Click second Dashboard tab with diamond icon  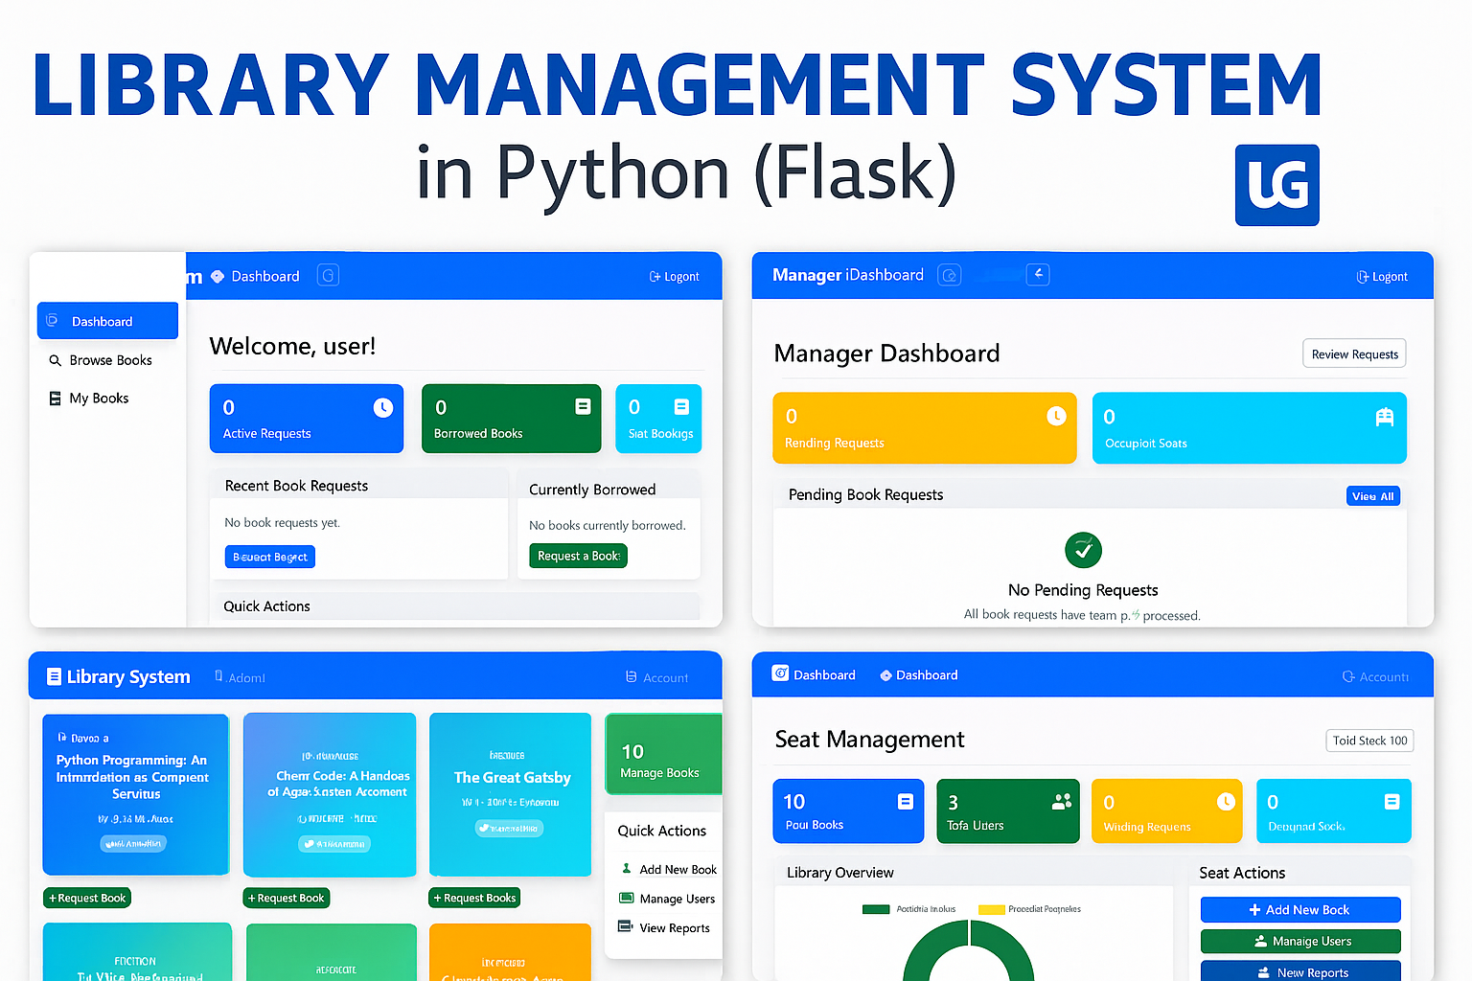pyautogui.click(x=919, y=675)
